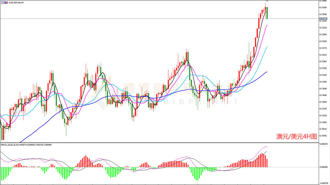Click the 0.00000 MACD zero level label
This screenshot has width=330, height=185.
pyautogui.click(x=324, y=167)
